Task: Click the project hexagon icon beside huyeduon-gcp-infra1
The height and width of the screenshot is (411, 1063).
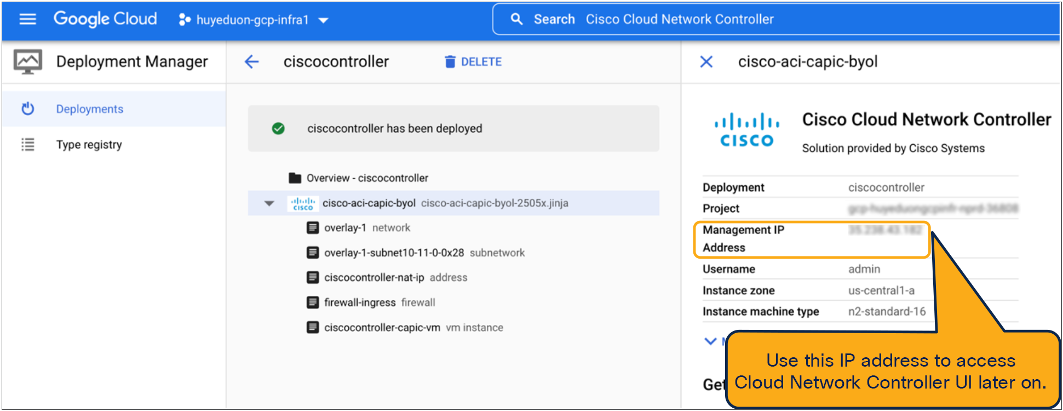Action: pyautogui.click(x=185, y=20)
